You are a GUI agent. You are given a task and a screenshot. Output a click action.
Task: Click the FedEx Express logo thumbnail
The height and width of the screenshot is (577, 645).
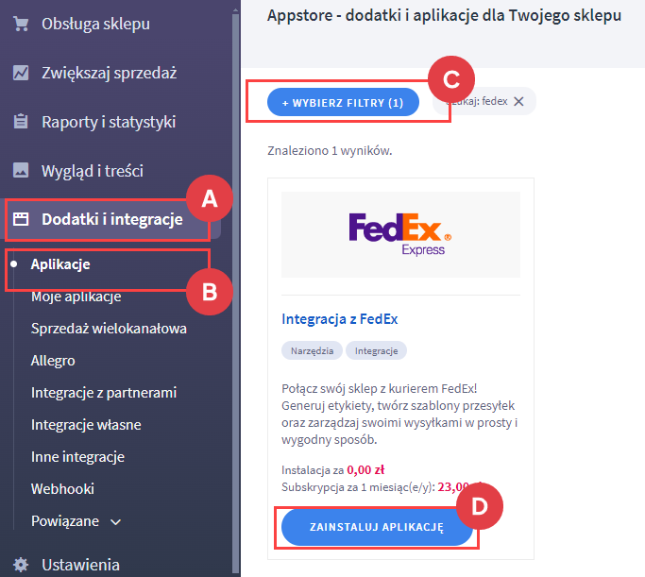tap(400, 234)
